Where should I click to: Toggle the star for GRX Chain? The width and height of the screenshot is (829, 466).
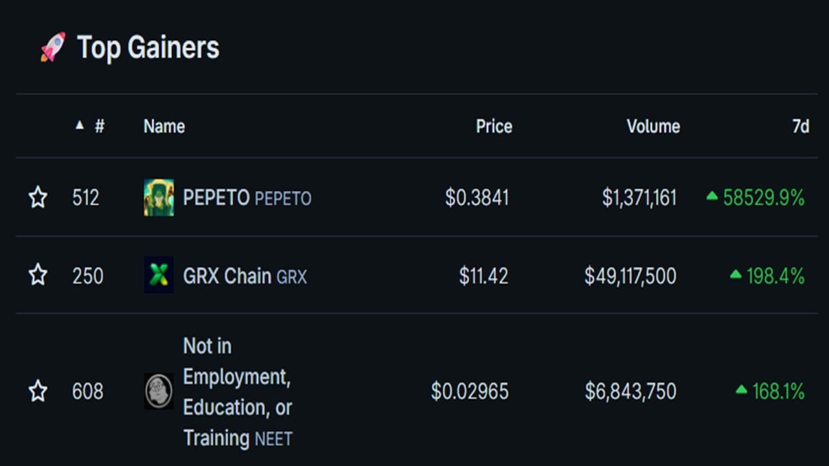[x=38, y=275]
